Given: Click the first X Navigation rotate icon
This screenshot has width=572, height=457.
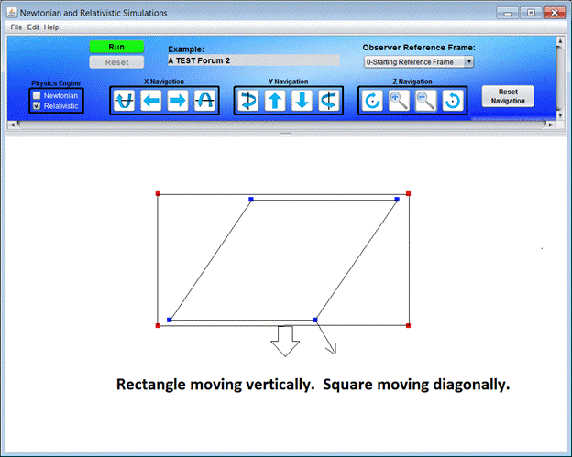Looking at the screenshot, I should 124,101.
